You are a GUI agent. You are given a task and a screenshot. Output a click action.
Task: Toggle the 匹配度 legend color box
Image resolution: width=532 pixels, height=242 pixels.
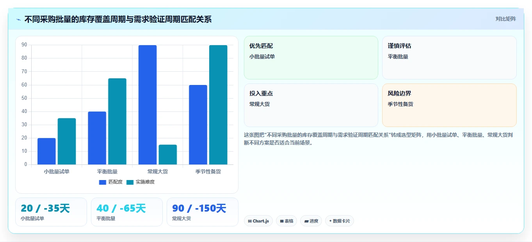click(x=103, y=182)
